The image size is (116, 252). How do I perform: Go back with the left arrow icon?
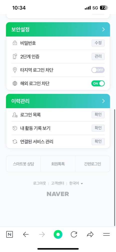26,235
